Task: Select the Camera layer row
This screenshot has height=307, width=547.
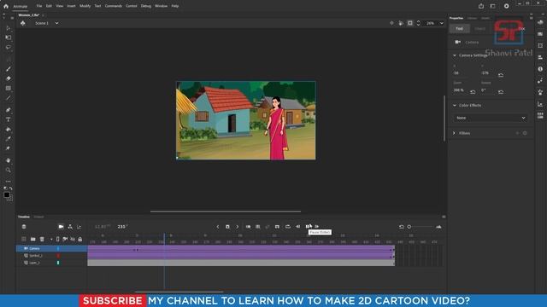Action: tap(51, 248)
